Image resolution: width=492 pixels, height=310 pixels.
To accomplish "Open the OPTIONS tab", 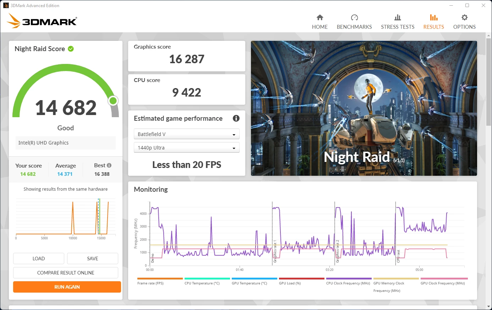I will click(464, 22).
